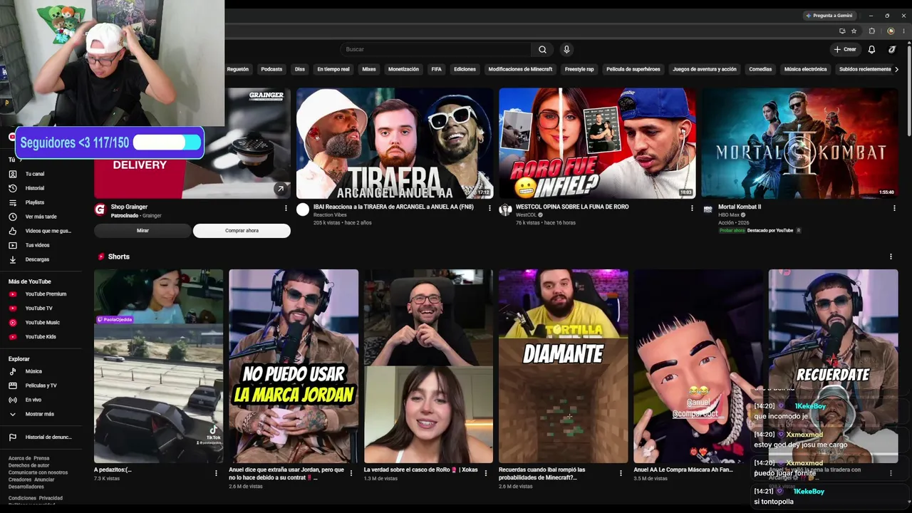This screenshot has width=912, height=513.
Task: Select the Música electrónica chip
Action: pos(805,69)
